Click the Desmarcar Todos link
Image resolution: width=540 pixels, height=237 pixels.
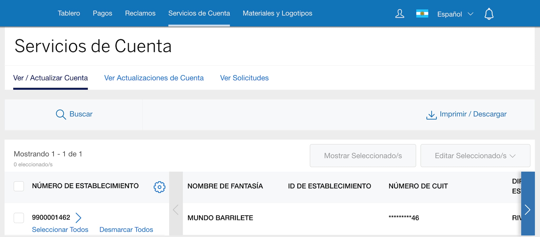[126, 230]
